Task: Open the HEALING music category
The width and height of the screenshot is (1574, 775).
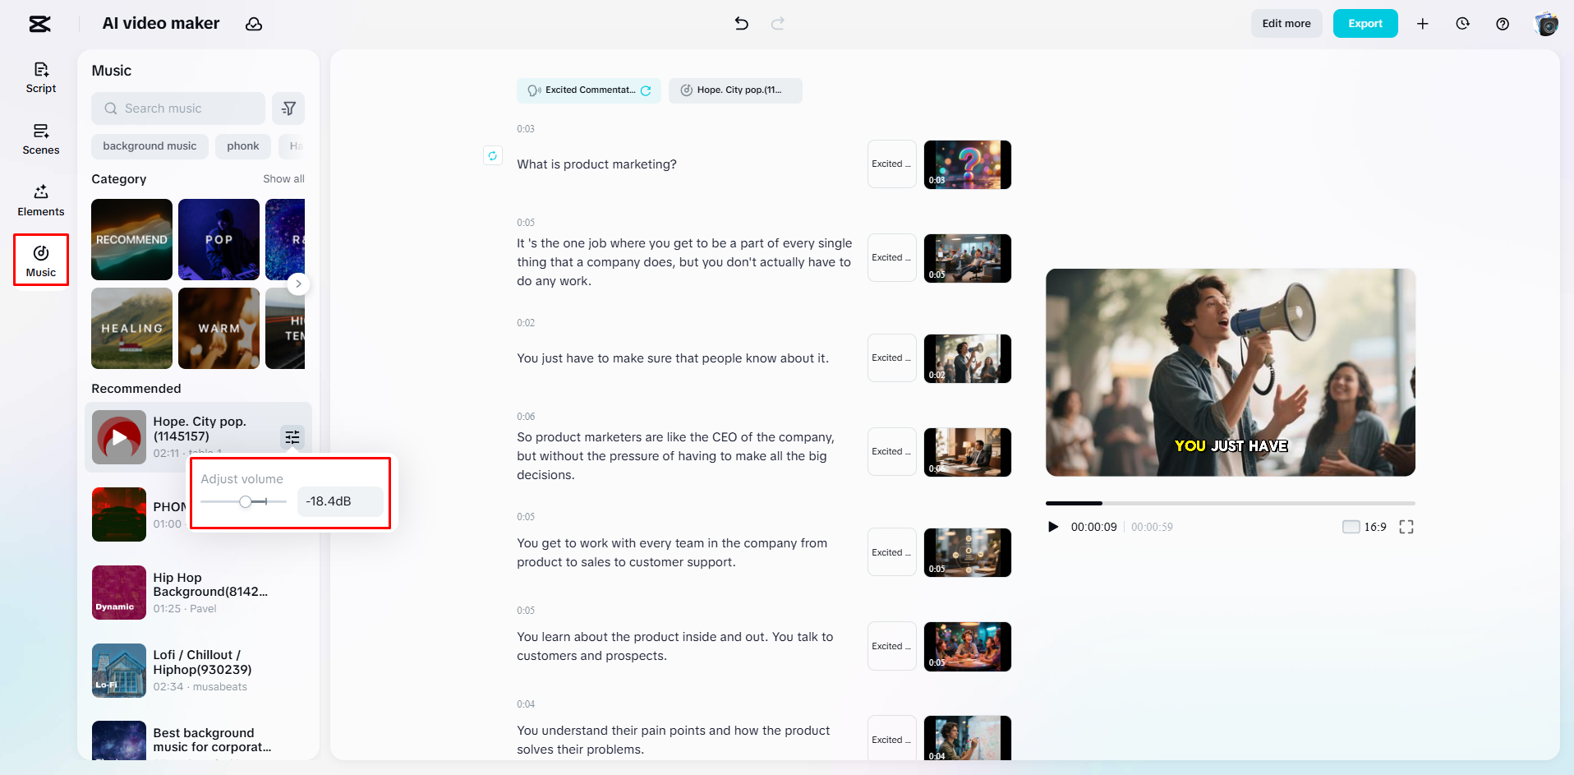Action: coord(131,328)
